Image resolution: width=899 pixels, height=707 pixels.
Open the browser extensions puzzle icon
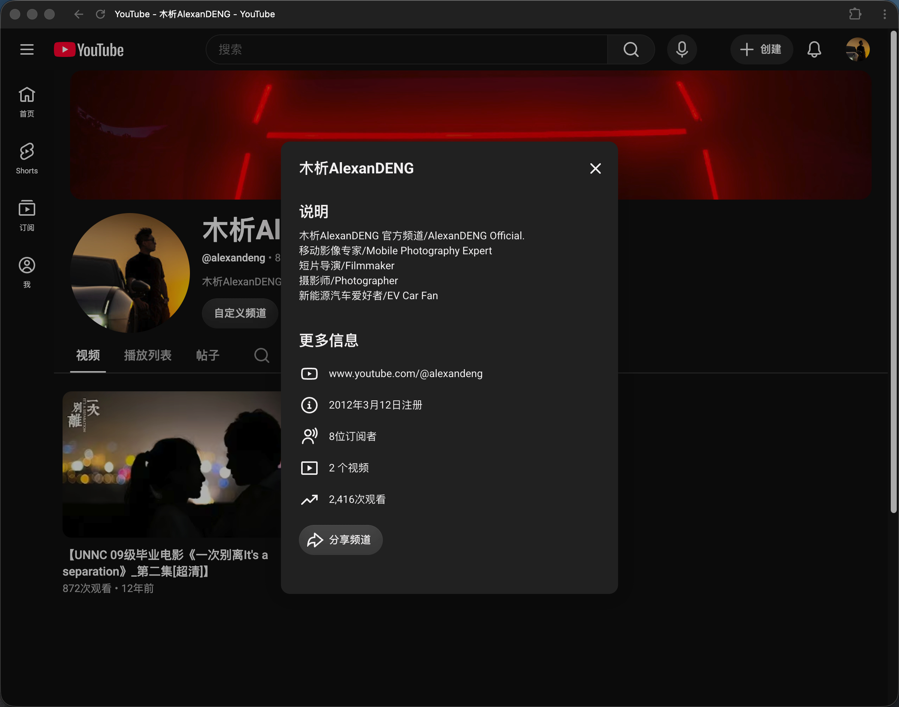(855, 14)
